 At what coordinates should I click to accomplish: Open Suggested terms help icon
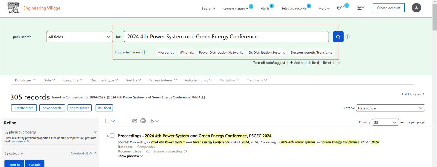click(144, 53)
